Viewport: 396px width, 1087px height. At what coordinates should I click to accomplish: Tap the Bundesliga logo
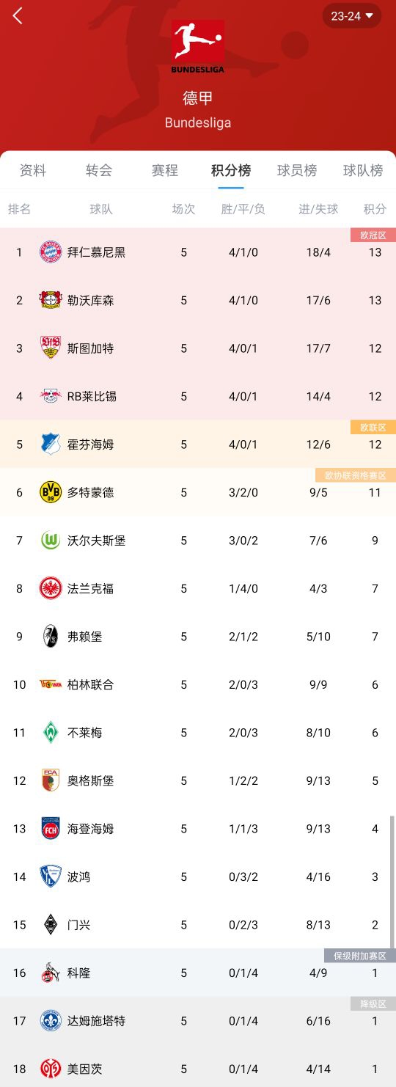(198, 45)
